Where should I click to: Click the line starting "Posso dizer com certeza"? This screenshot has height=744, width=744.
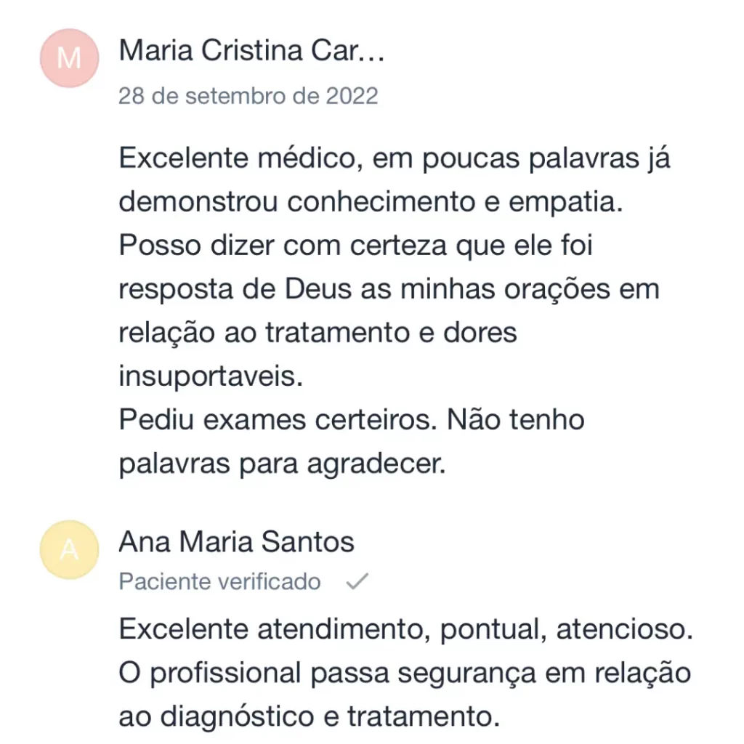tap(356, 246)
